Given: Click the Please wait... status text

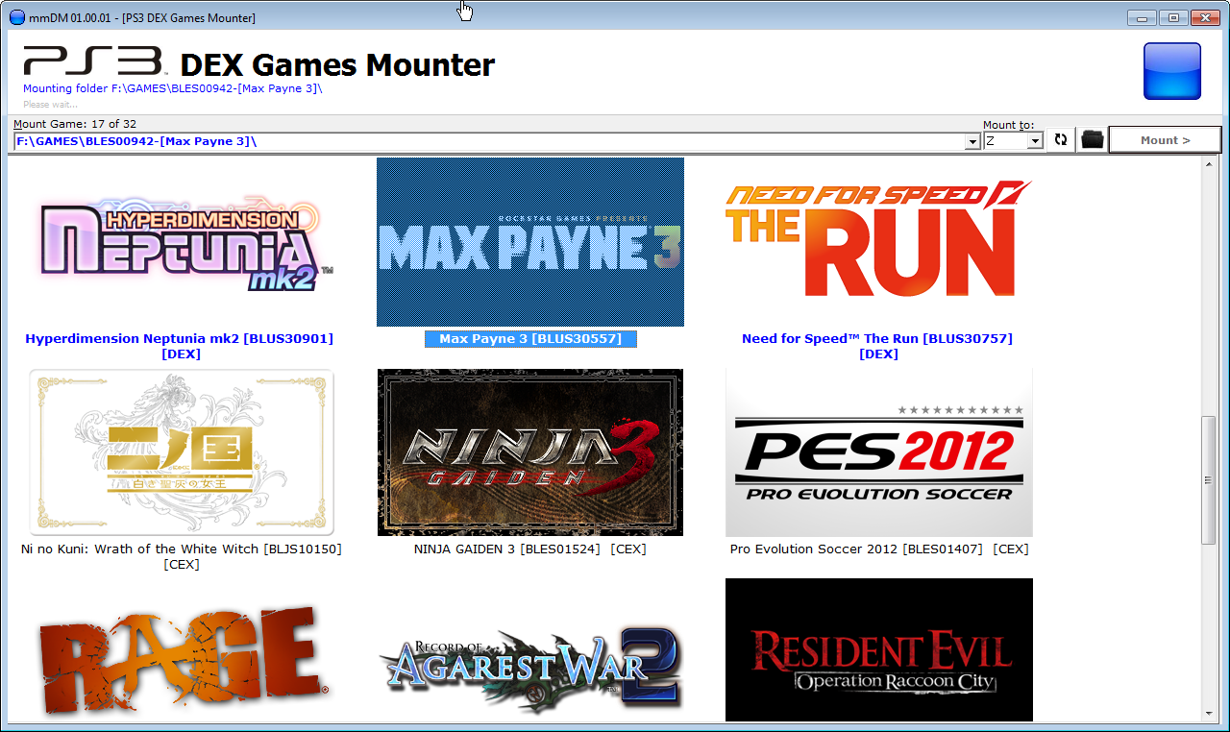Looking at the screenshot, I should tap(50, 104).
